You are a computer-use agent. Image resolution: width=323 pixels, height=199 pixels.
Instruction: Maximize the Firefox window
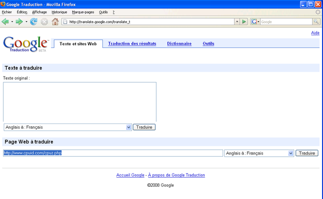(x=311, y=4)
